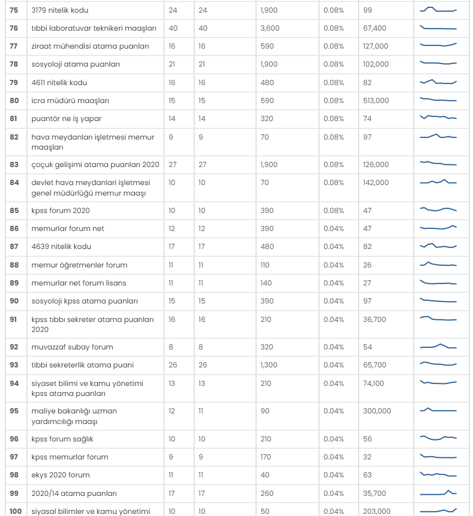Click the trend sparkline for '3179 nitelik kodu'
Image resolution: width=473 pixels, height=516 pixels.
pyautogui.click(x=438, y=10)
